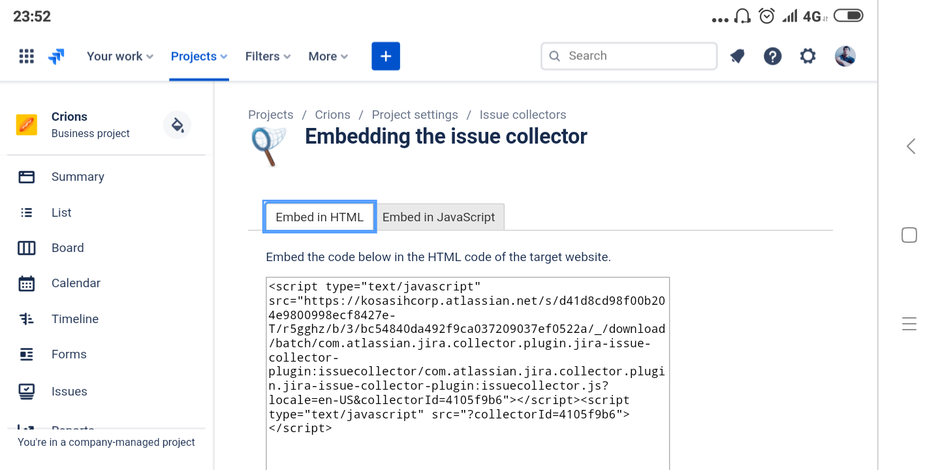This screenshot has width=940, height=470.
Task: Click the search magnifier icon
Action: (555, 56)
